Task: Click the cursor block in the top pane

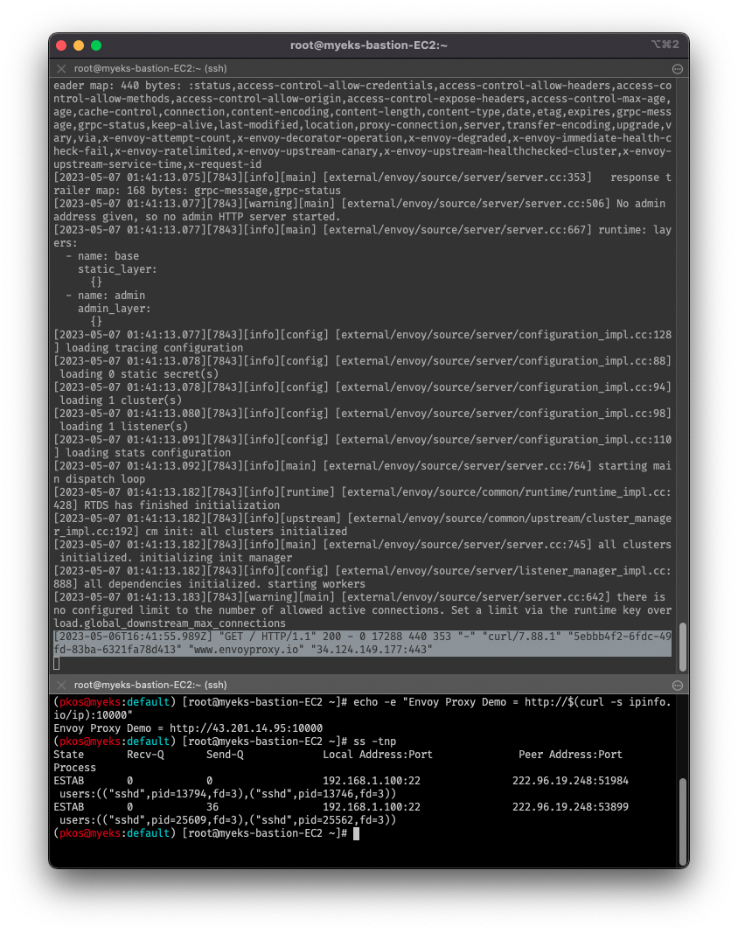Action: (x=57, y=664)
